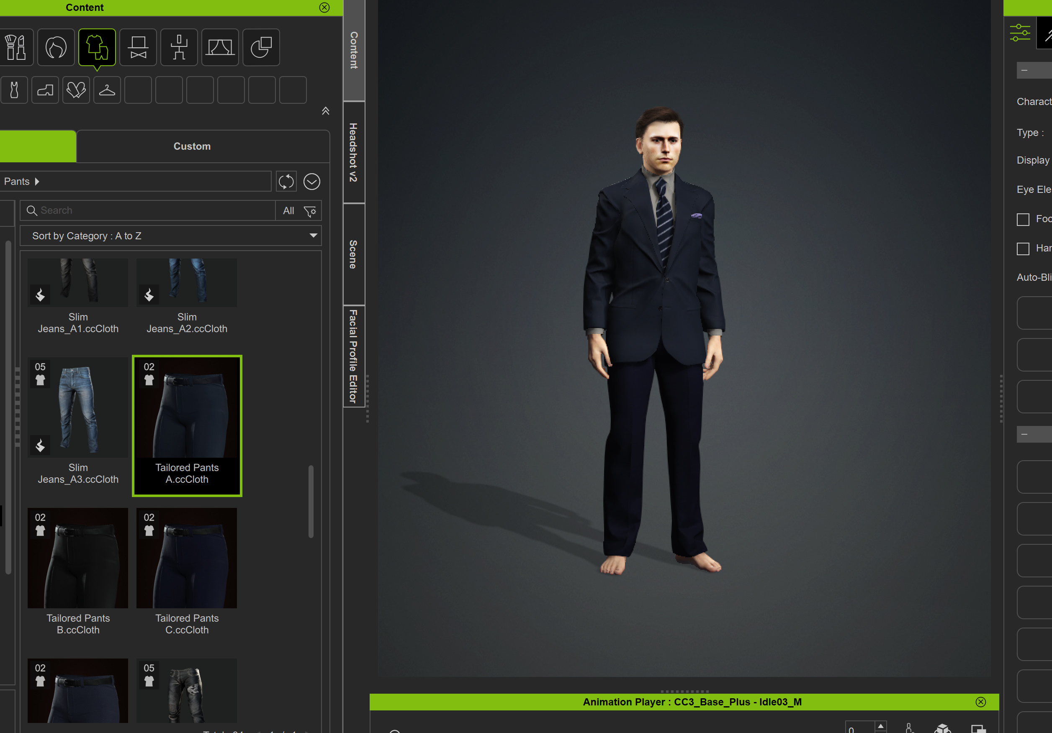The width and height of the screenshot is (1052, 733).
Task: Open the circular down-arrow options button
Action: tap(311, 182)
